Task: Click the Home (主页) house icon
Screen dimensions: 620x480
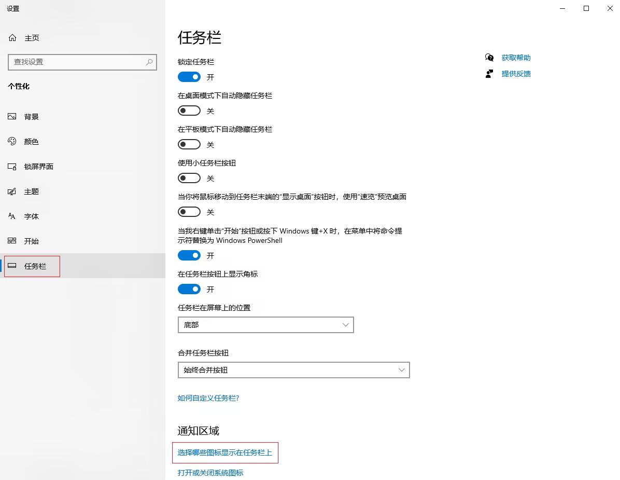Action: click(x=12, y=38)
